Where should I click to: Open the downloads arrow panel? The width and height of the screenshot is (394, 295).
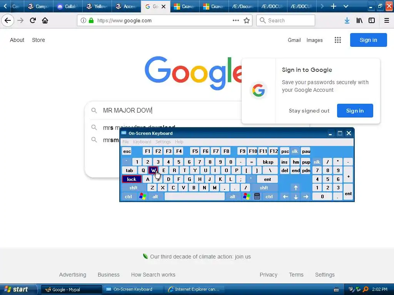pyautogui.click(x=347, y=21)
